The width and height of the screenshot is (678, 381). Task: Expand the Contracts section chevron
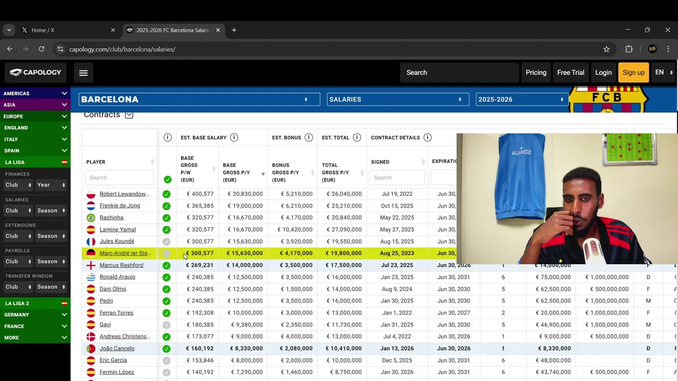tap(129, 115)
